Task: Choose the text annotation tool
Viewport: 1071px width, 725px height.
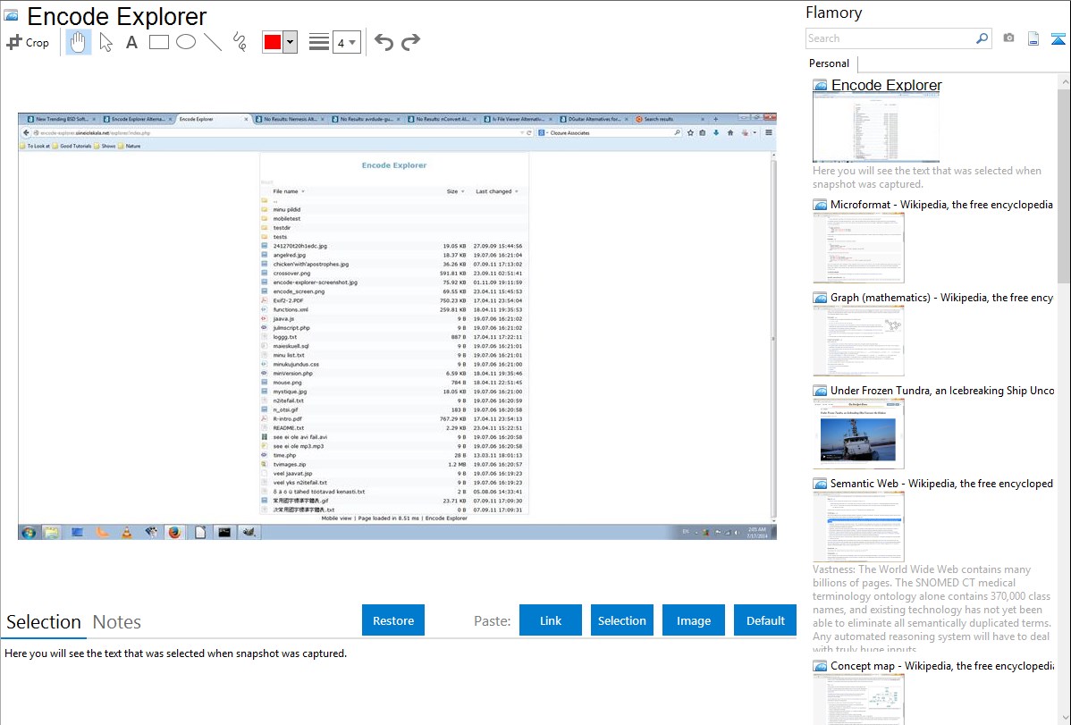Action: pos(131,42)
